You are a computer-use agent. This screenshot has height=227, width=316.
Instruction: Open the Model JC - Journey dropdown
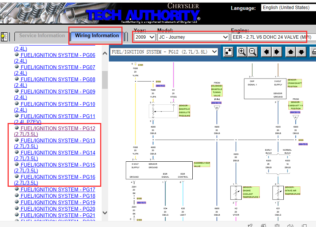193,37
